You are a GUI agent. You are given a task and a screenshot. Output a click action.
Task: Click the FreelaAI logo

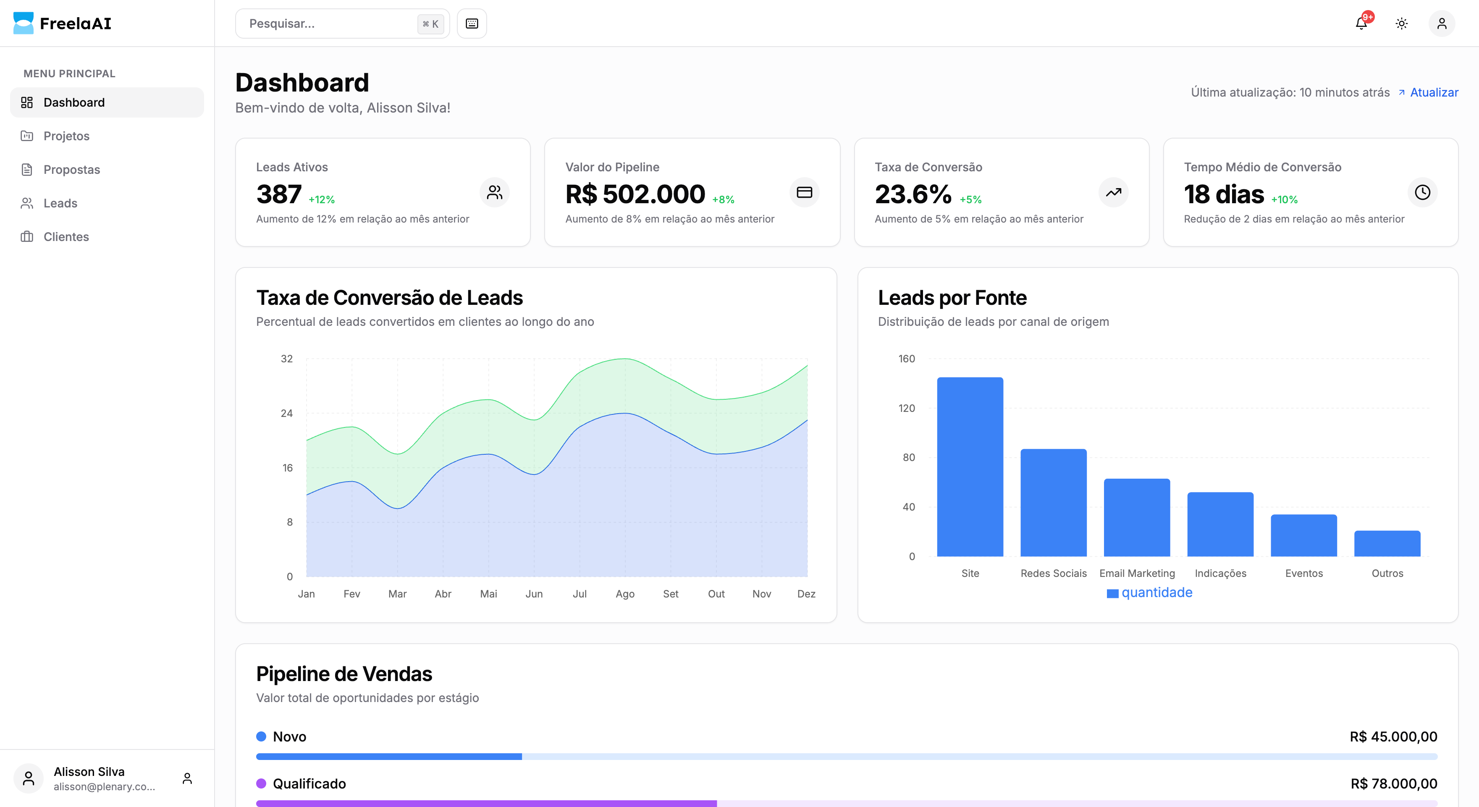click(62, 24)
